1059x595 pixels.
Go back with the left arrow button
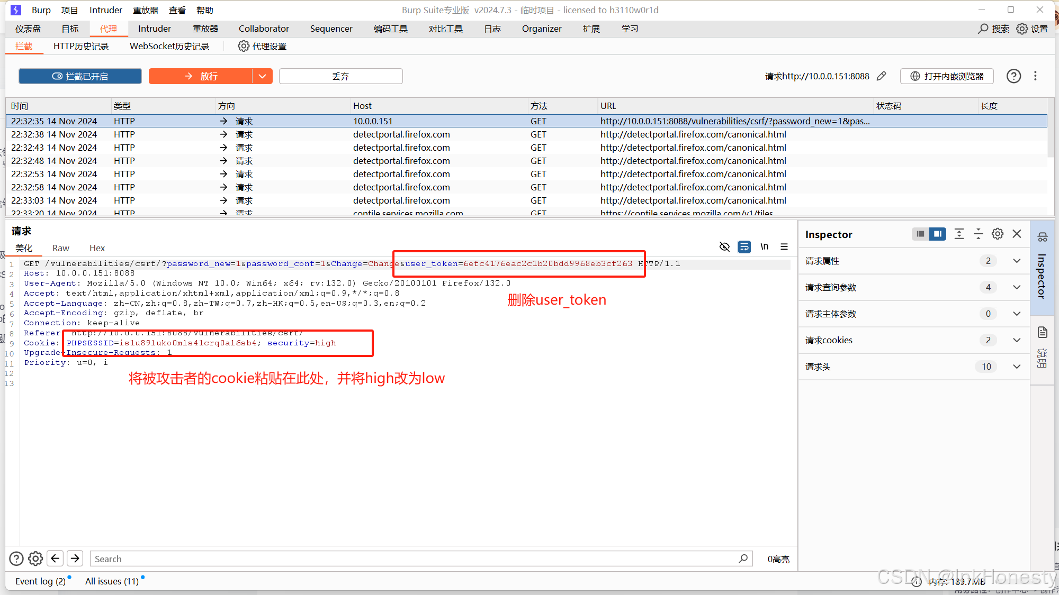(x=55, y=559)
